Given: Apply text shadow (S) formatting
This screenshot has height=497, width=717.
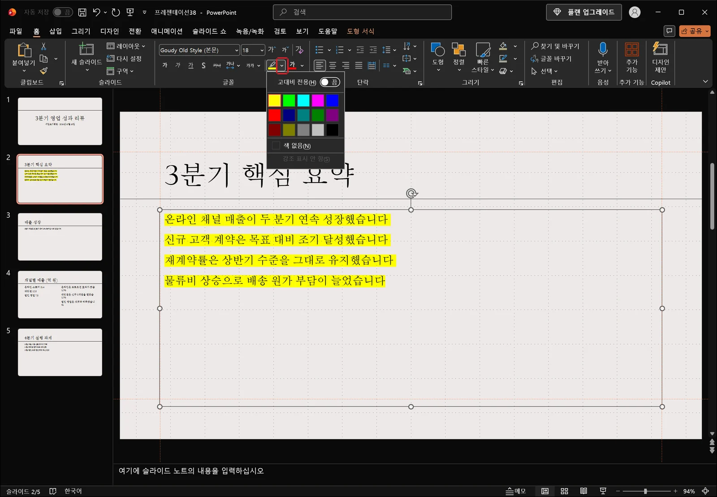Looking at the screenshot, I should 203,65.
